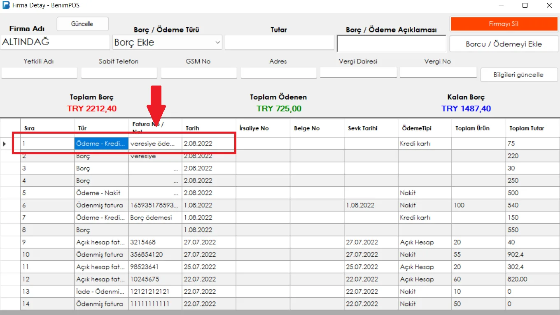Click the GSM No input field

[x=198, y=73]
